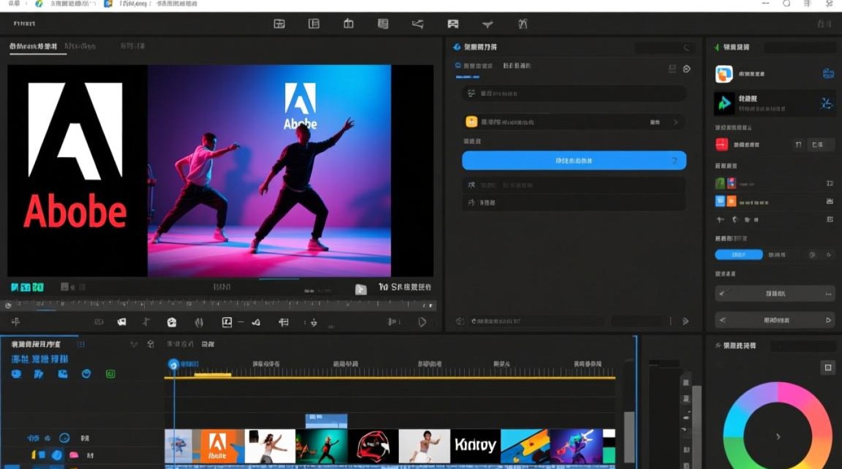
Task: Select the teal-background dancer clip in the timeline
Action: (322, 446)
